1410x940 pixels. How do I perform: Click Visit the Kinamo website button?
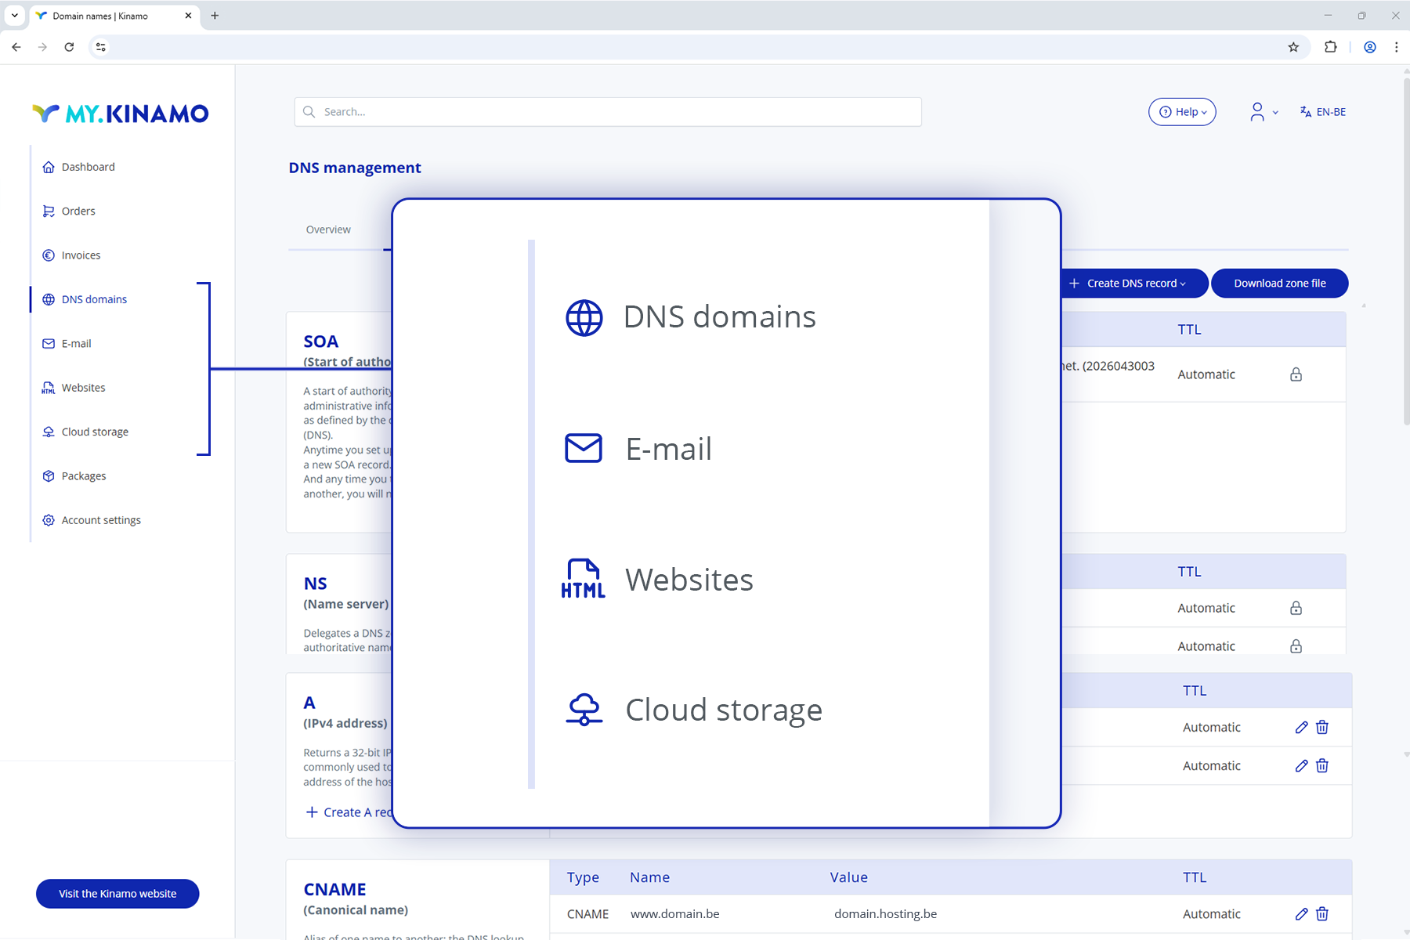pos(117,894)
